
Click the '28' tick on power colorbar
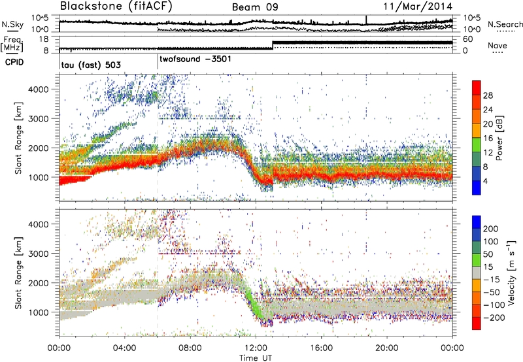coord(488,95)
